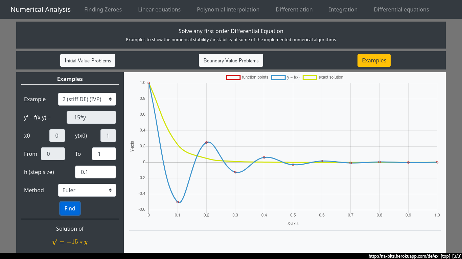The height and width of the screenshot is (259, 462).
Task: Switch to Boundary Value Problems
Action: [231, 61]
